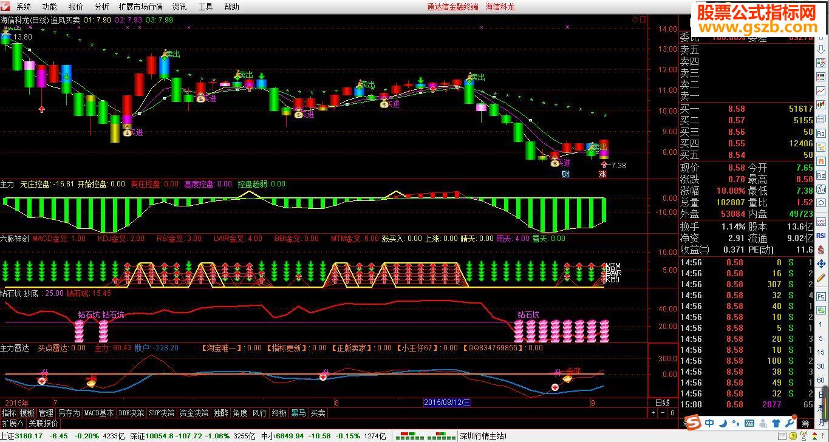Click the checklist icon in right toolbar

pyautogui.click(x=821, y=63)
